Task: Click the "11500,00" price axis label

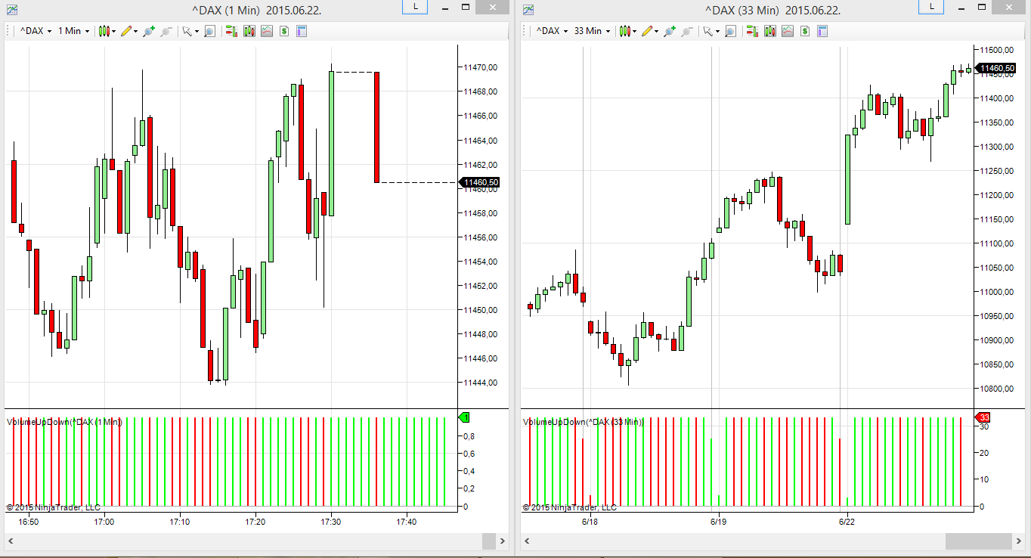Action: coord(997,50)
